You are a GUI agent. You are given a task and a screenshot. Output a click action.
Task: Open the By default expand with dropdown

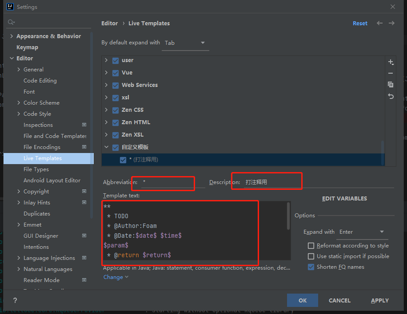click(185, 43)
